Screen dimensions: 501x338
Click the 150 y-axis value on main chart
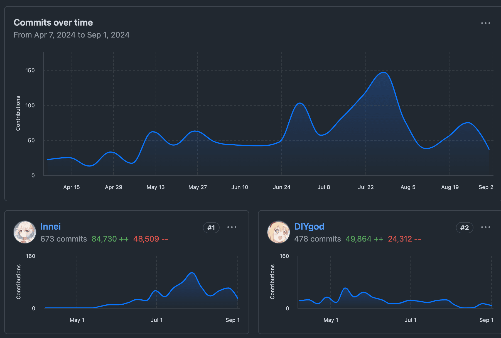pos(30,70)
